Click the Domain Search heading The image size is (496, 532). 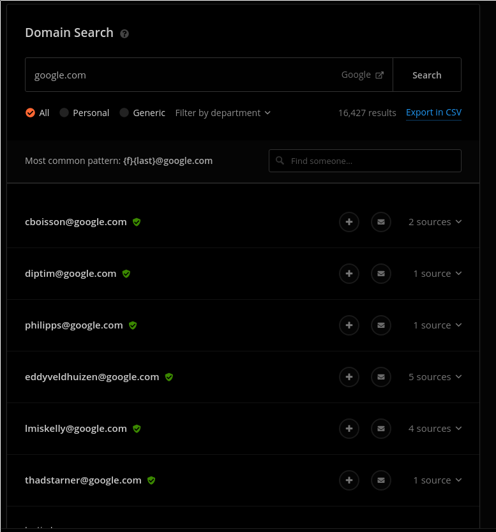(x=69, y=33)
